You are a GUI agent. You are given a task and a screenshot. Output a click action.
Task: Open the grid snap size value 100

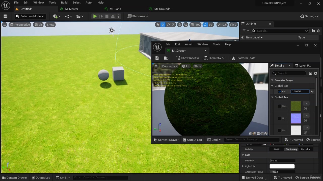198,25
